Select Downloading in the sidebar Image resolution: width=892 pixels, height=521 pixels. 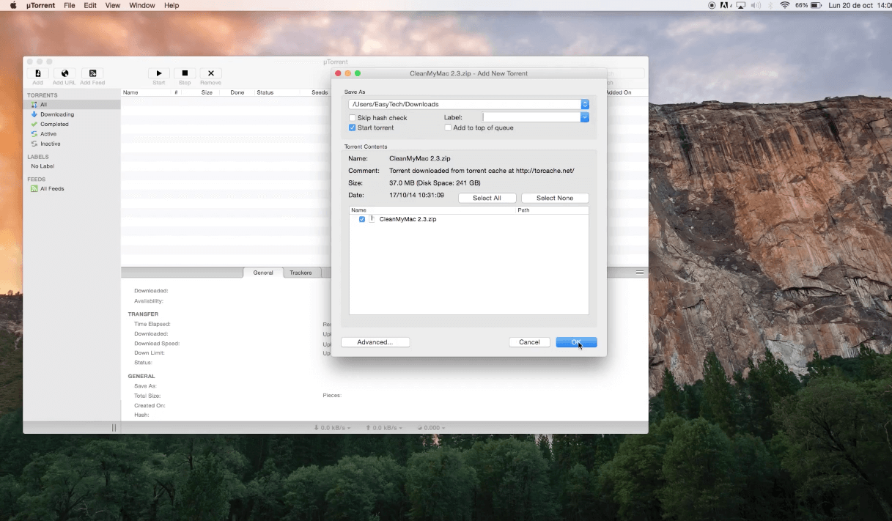(x=72, y=114)
